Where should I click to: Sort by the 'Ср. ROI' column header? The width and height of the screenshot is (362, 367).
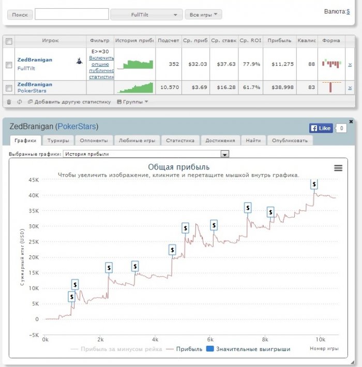(x=250, y=40)
